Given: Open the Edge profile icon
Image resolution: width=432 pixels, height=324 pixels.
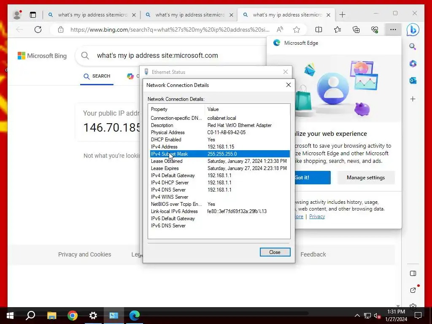Looking at the screenshot, I should tap(17, 15).
